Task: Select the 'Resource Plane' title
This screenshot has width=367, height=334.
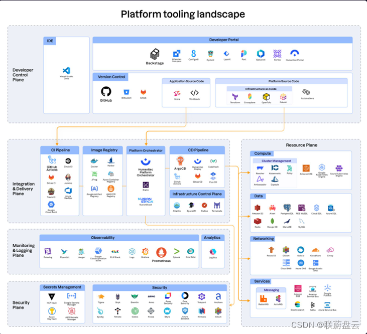Action: coord(301,145)
